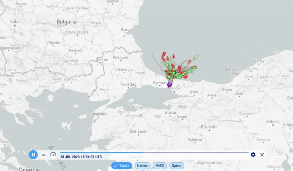Click the Istanbul area near Esenyurt label

point(159,84)
